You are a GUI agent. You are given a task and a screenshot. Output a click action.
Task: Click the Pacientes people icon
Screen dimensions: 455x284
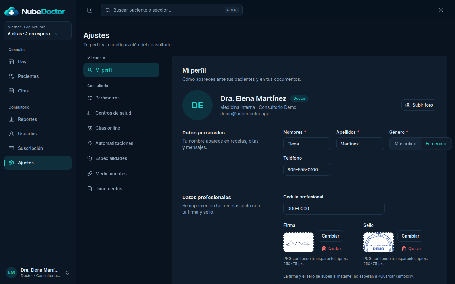(11, 76)
